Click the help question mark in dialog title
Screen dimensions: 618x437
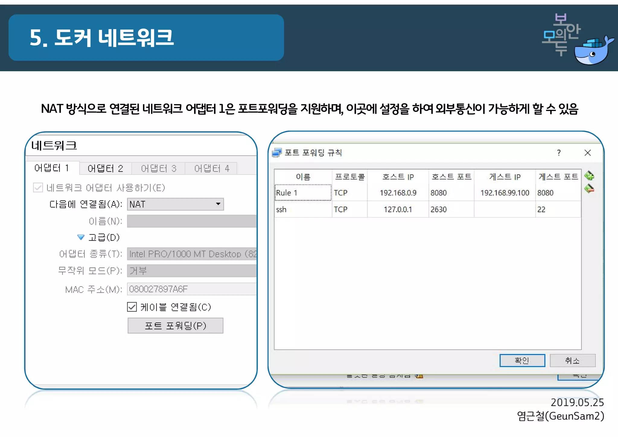click(x=559, y=153)
